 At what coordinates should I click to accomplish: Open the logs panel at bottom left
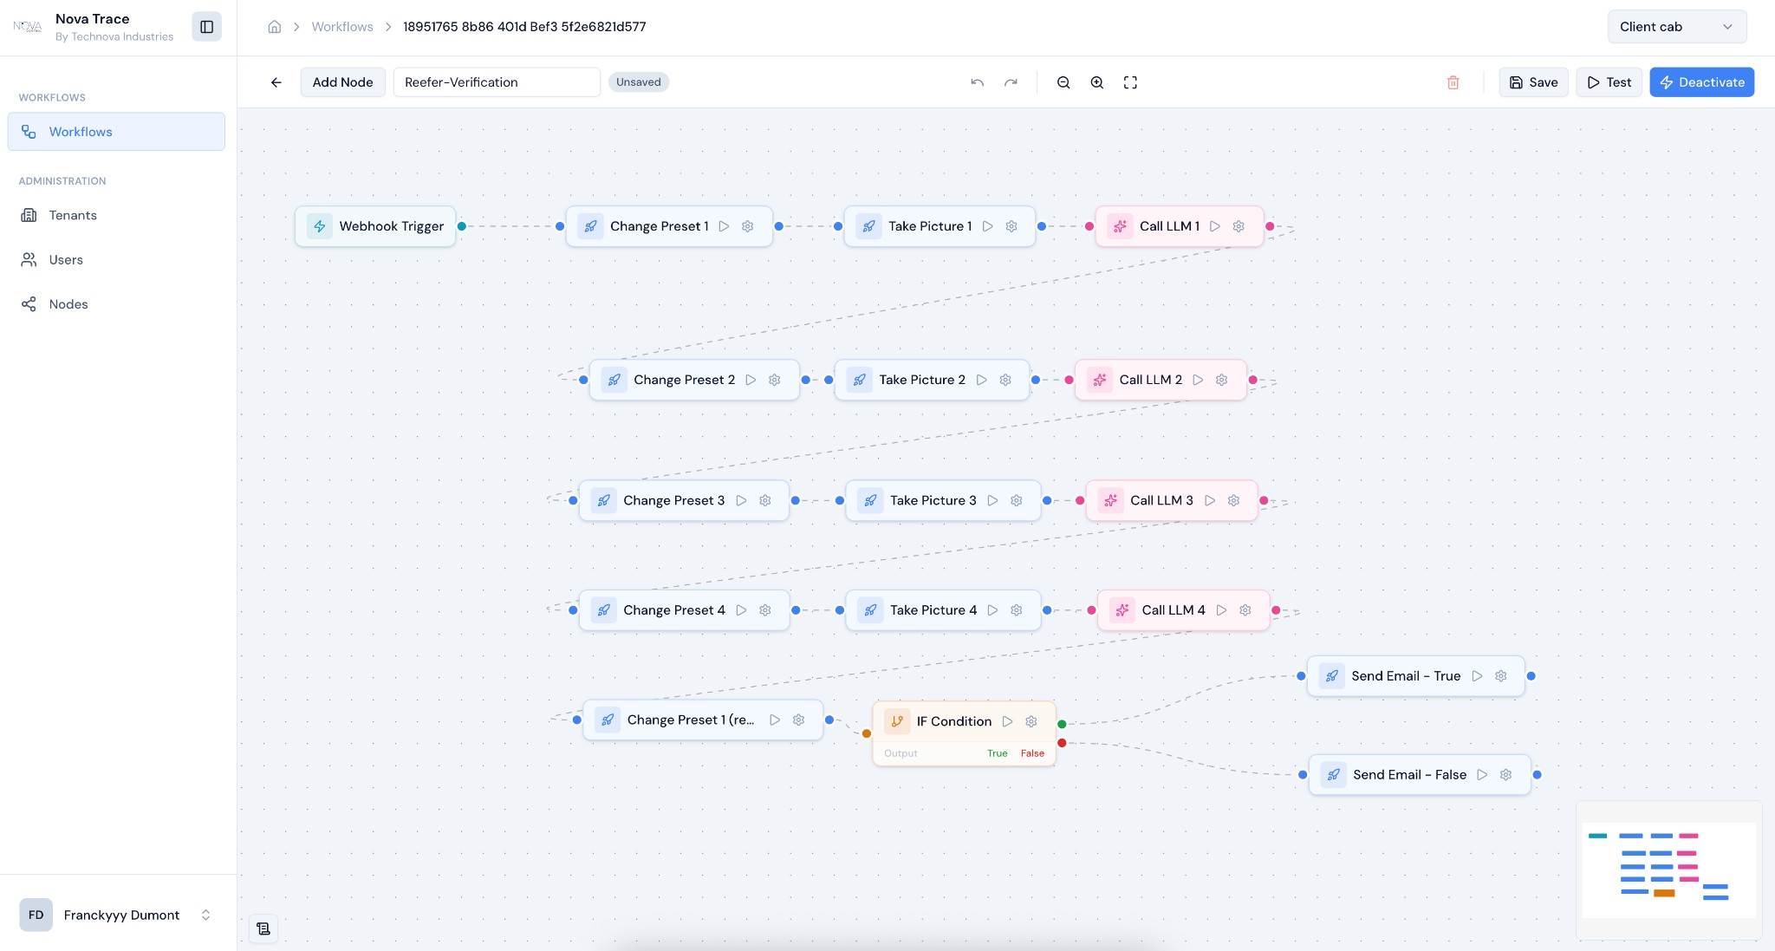point(263,928)
